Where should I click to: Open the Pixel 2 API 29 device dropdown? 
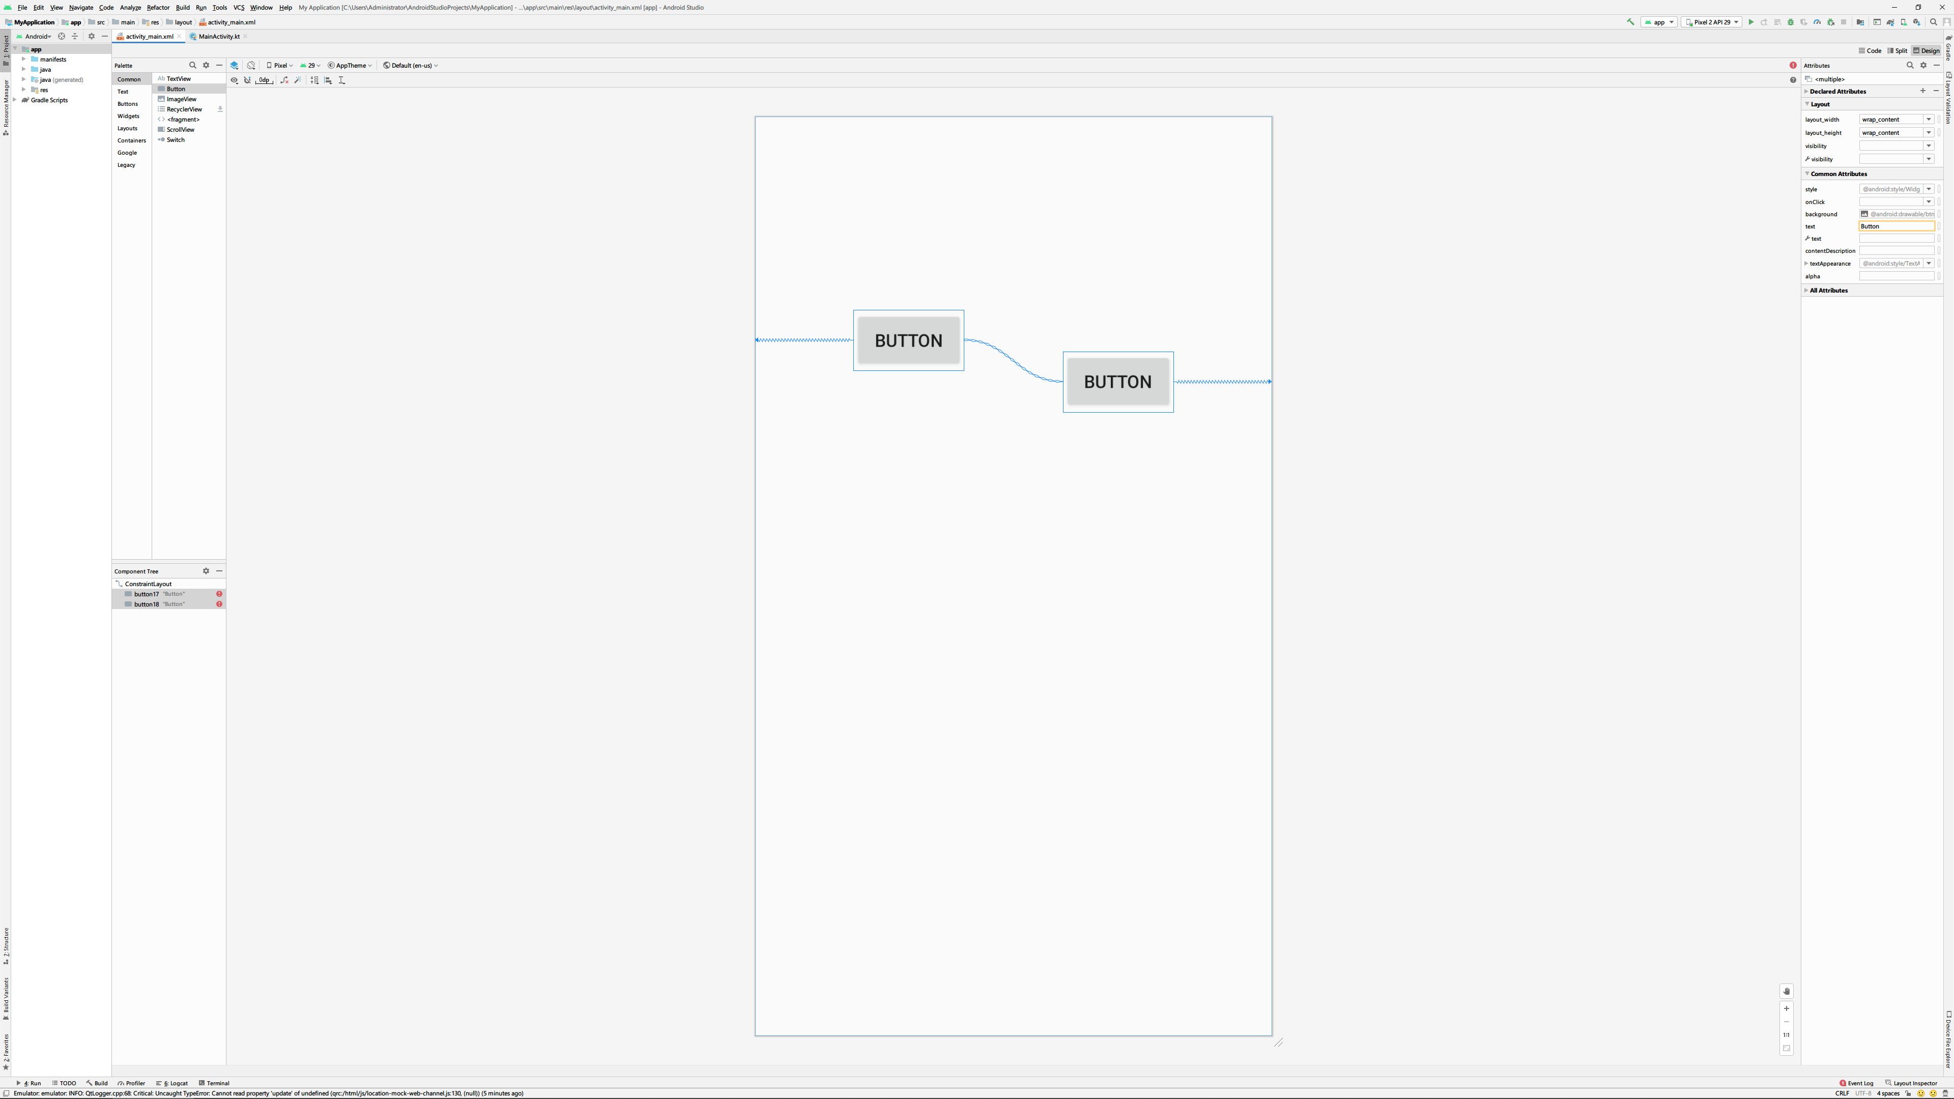[1711, 22]
